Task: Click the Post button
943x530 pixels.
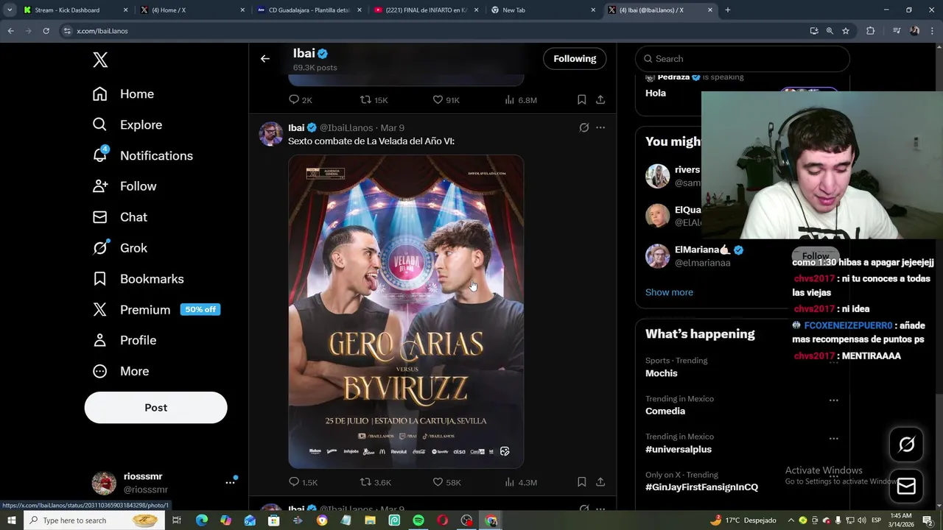Action: point(155,407)
